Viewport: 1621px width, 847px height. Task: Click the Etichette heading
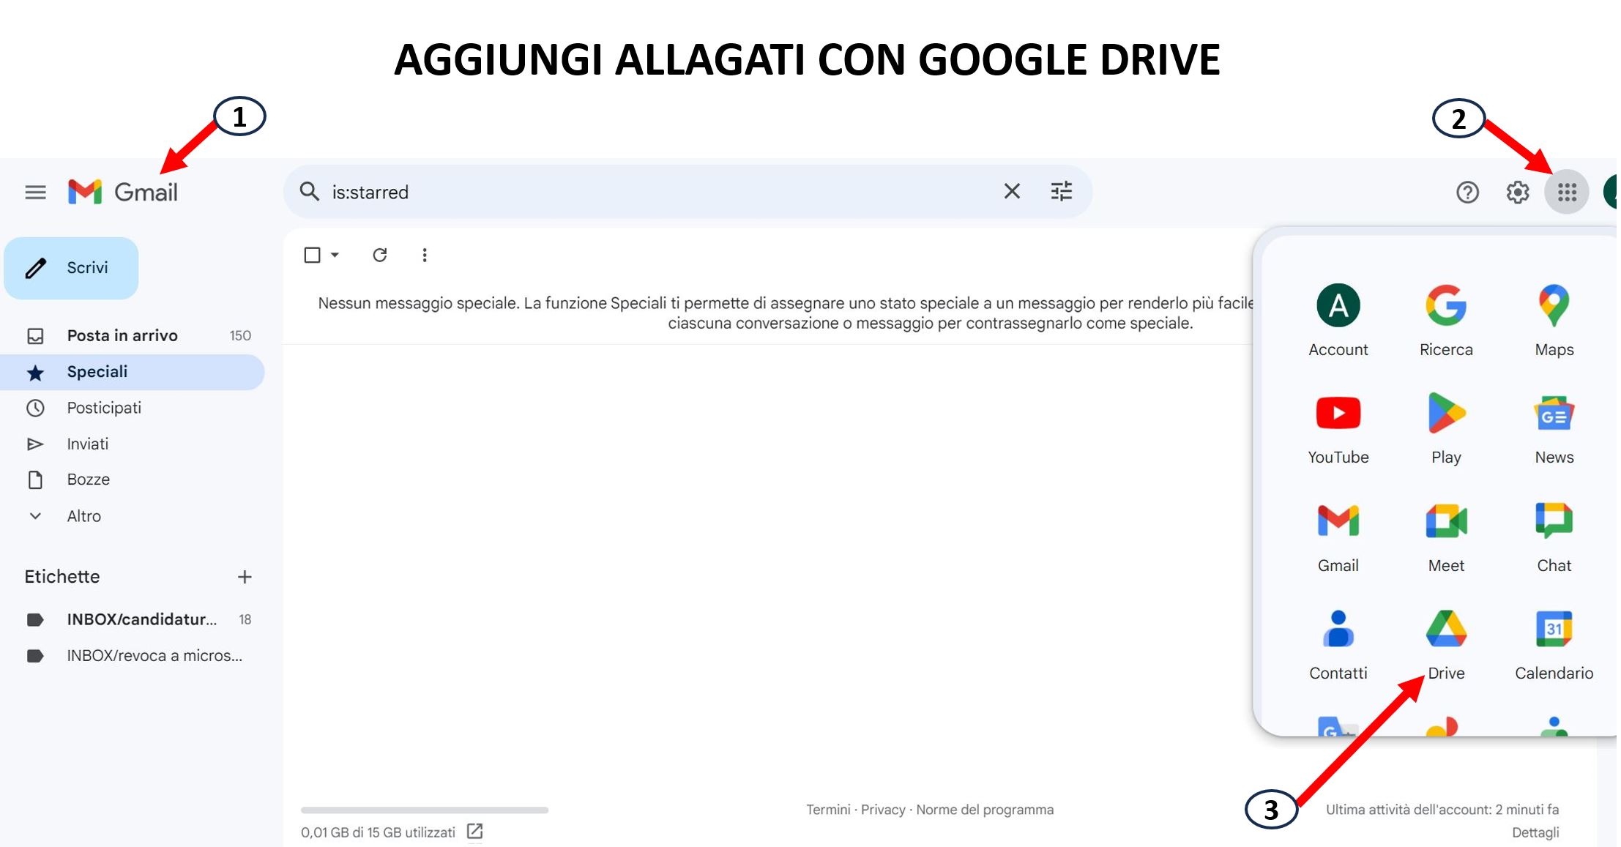coord(62,577)
